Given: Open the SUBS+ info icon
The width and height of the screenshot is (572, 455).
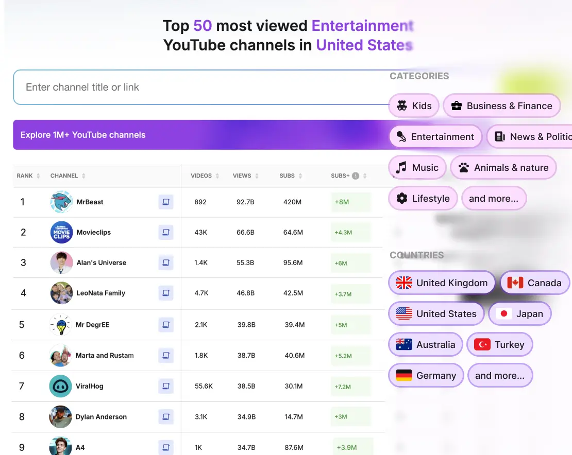Looking at the screenshot, I should click(356, 176).
